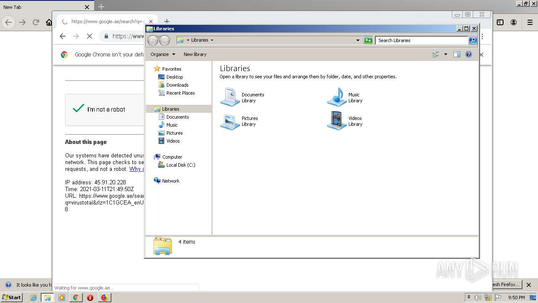Close the Chrome google.ae tab

tap(150, 21)
